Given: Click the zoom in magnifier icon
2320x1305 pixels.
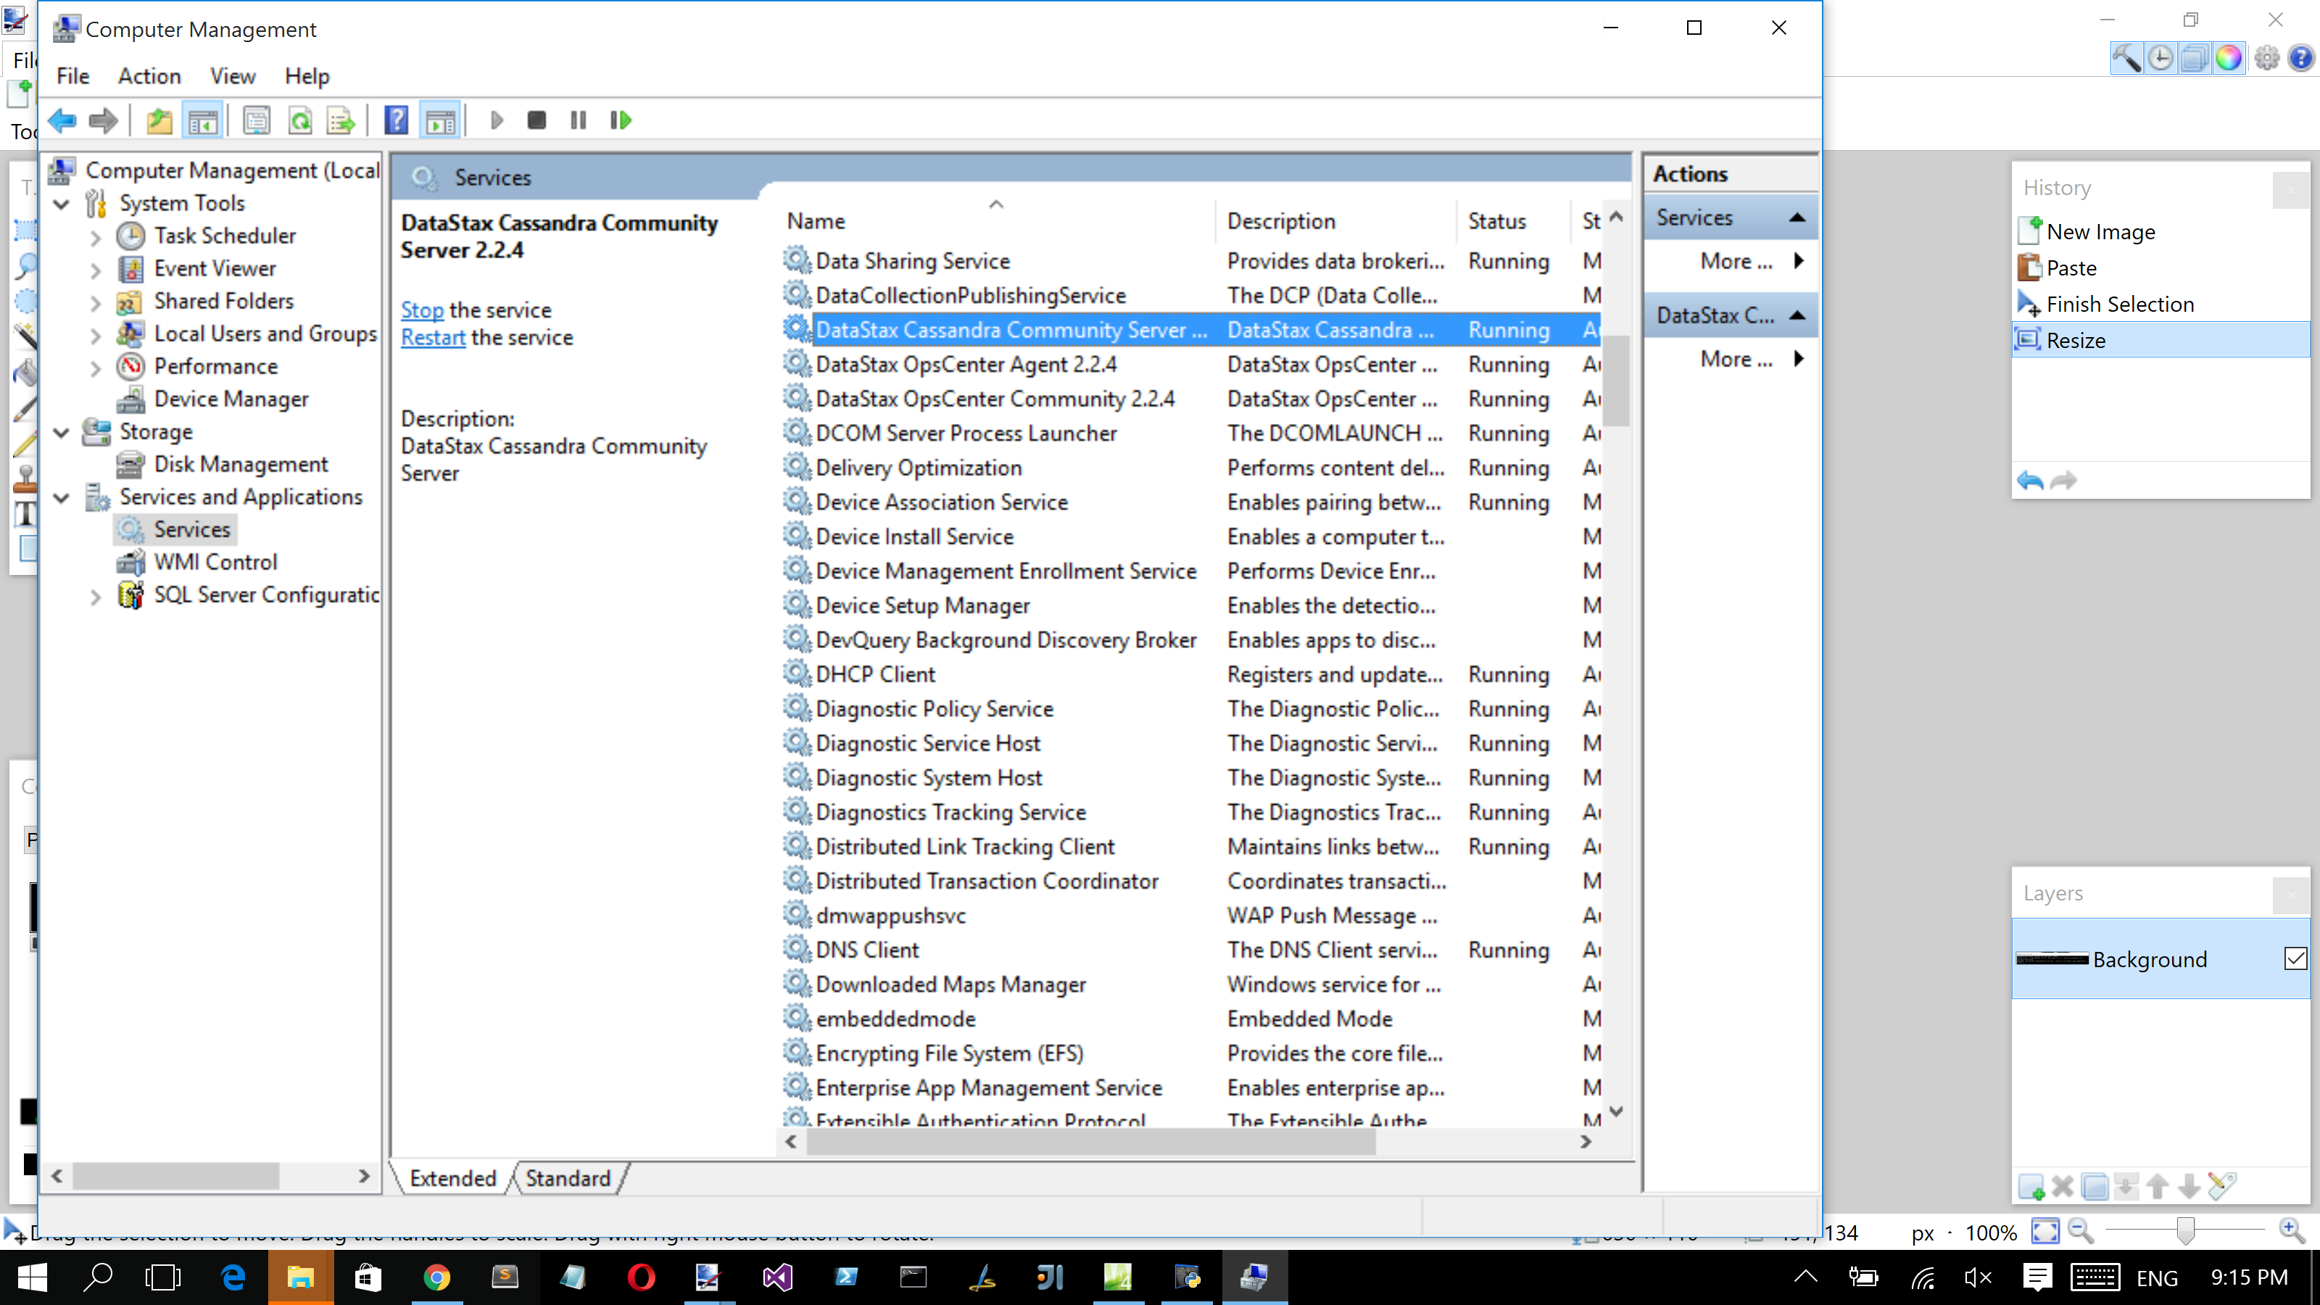Looking at the screenshot, I should (2291, 1230).
